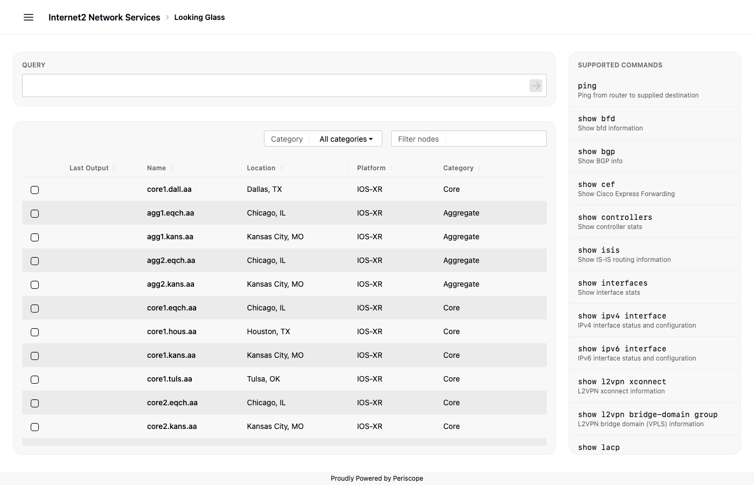
Task: Sort by Platform column arrows
Action: tap(391, 168)
